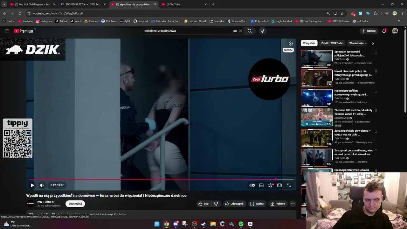
Task: Click the TVN Turbo channel avatar
Action: [30, 204]
